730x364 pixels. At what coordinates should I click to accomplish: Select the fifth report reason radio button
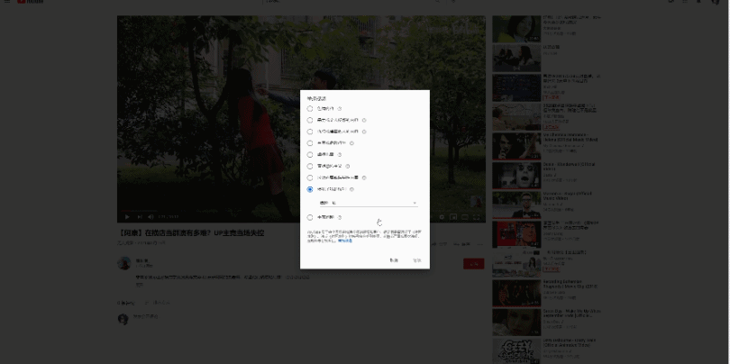(310, 155)
